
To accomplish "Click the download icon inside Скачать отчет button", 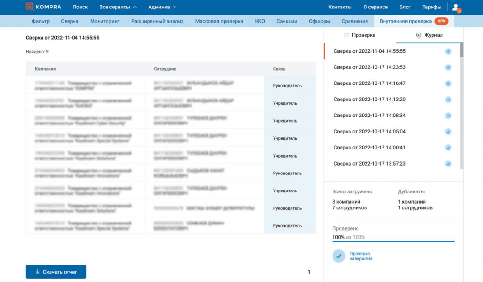I will (37, 272).
